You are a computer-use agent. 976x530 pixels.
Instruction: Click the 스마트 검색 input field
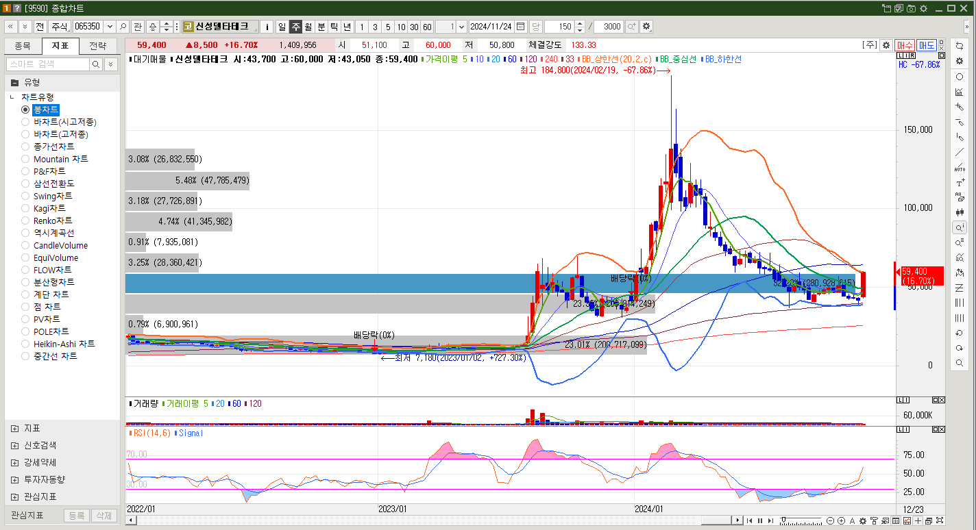[x=47, y=64]
